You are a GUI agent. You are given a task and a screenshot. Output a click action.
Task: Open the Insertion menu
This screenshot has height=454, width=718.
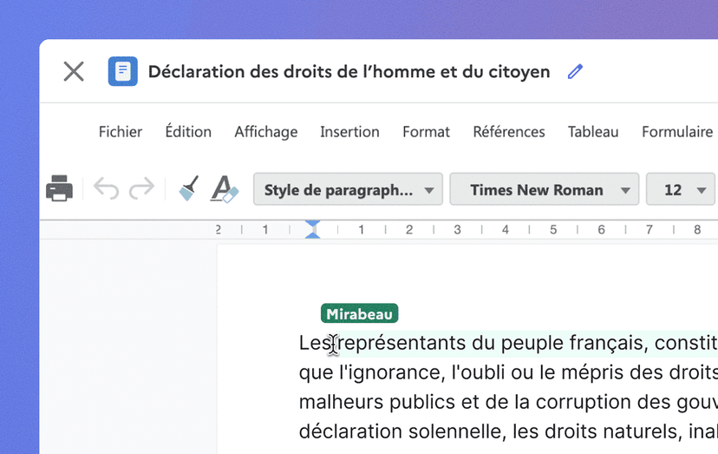pos(349,132)
